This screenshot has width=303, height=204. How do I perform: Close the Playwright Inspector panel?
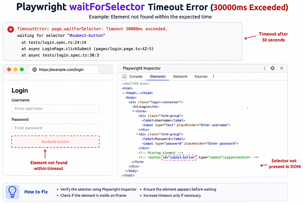pyautogui.click(x=282, y=68)
